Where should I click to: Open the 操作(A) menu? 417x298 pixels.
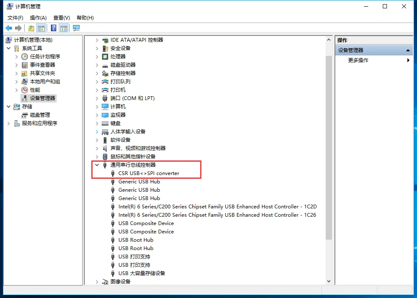coord(38,18)
